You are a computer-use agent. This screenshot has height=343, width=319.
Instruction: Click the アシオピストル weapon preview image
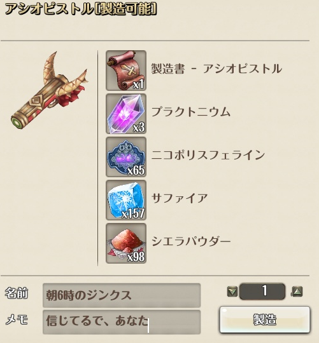[50, 91]
